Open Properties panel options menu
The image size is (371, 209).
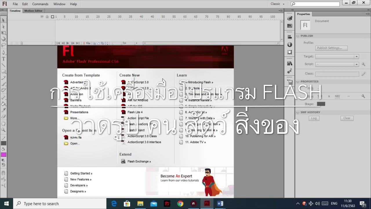point(368,14)
